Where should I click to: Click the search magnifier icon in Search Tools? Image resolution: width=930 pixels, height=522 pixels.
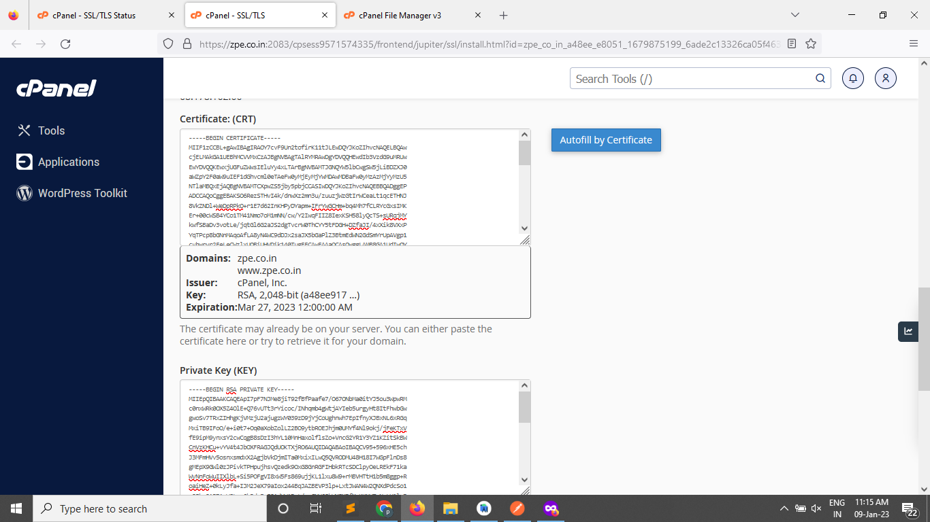(x=820, y=79)
